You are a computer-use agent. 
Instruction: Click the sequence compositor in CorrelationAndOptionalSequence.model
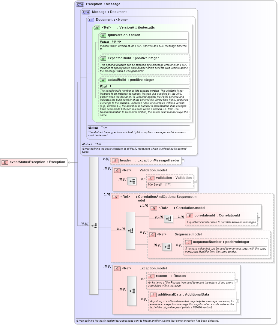coord(130,231)
